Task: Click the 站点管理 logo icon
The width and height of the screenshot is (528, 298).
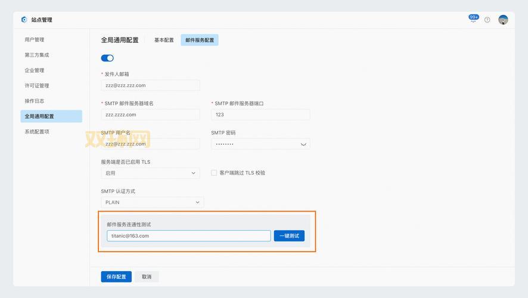Action: (24, 20)
